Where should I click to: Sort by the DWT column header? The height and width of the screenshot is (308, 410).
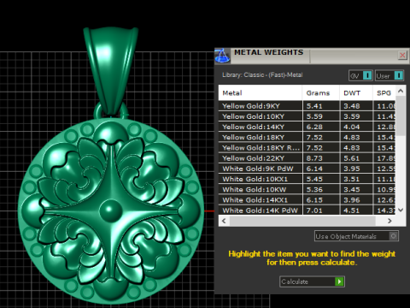pos(356,93)
